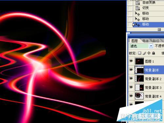This screenshot has width=164, height=123.
Task: Select the 切变 history state
Action: (x=145, y=8)
